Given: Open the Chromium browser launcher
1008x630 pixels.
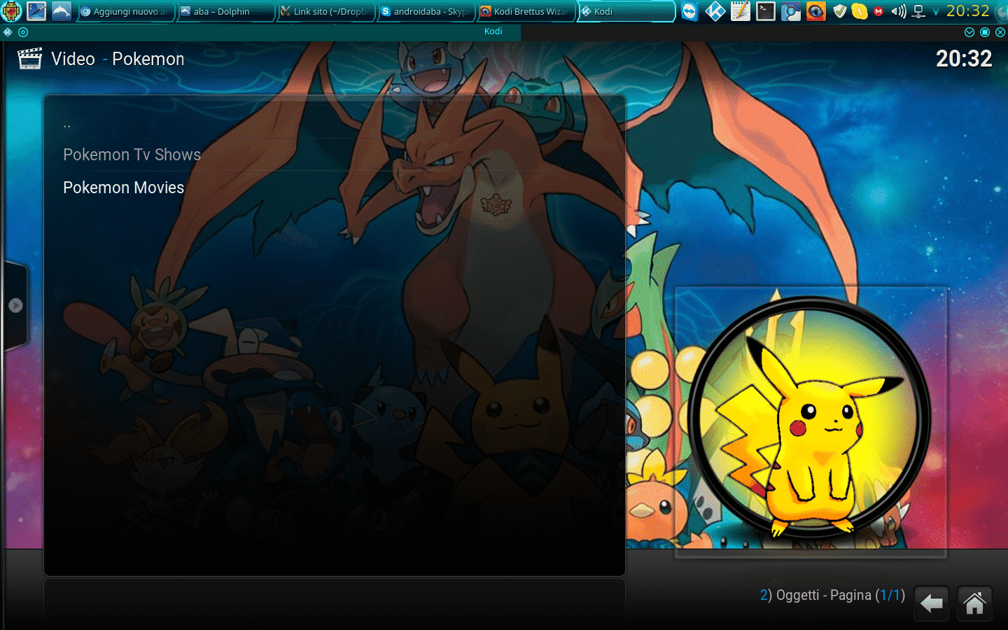Looking at the screenshot, I should tap(791, 11).
